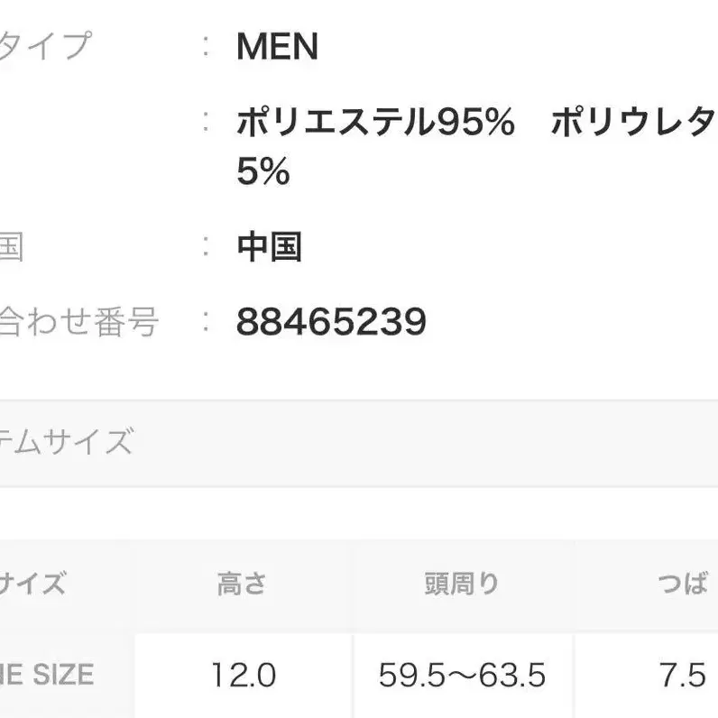Click the colon beside 88465239
Viewport: 718px width, 718px height.
click(206, 321)
